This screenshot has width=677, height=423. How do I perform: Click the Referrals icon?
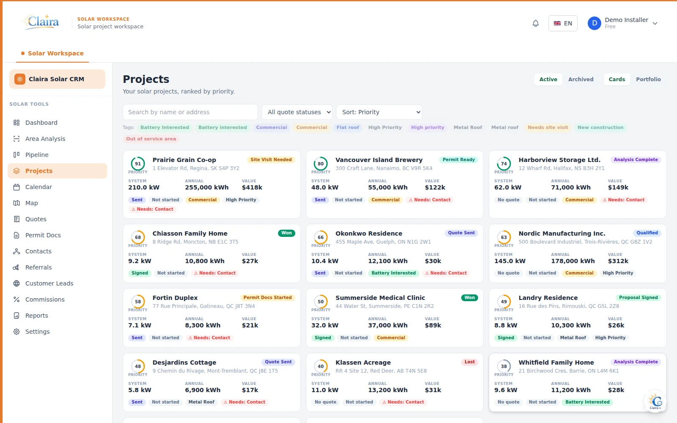click(x=17, y=267)
